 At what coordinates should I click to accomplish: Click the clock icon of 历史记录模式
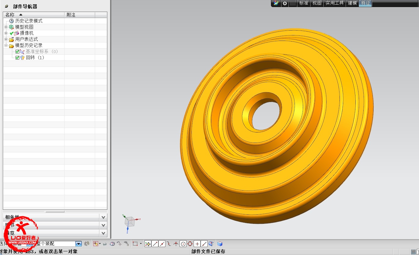pos(12,21)
